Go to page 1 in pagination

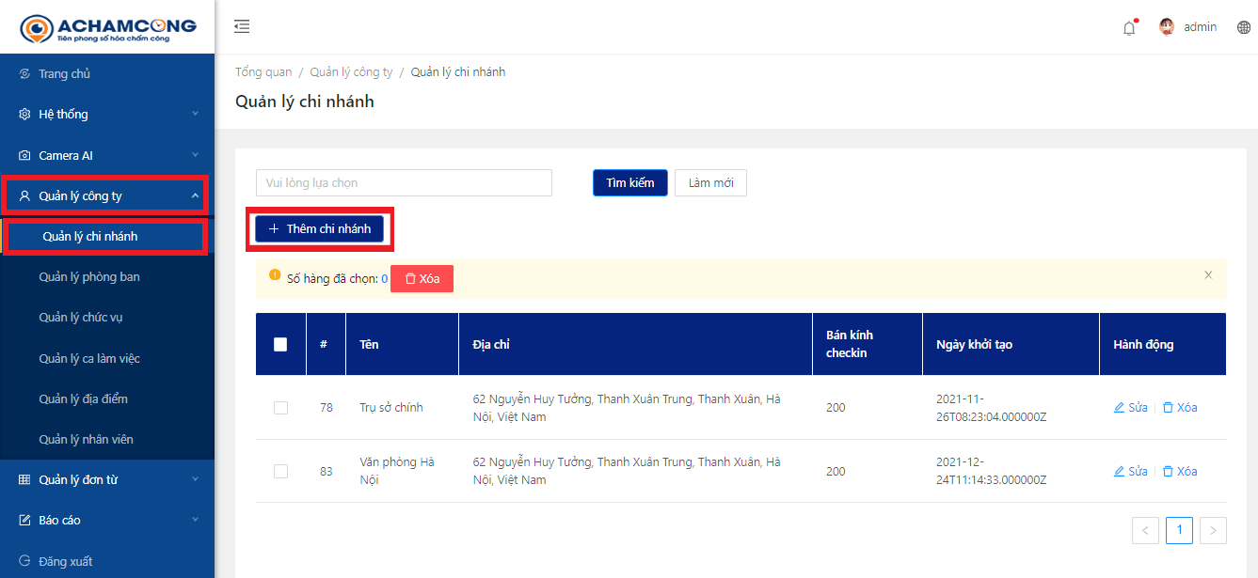tap(1179, 531)
